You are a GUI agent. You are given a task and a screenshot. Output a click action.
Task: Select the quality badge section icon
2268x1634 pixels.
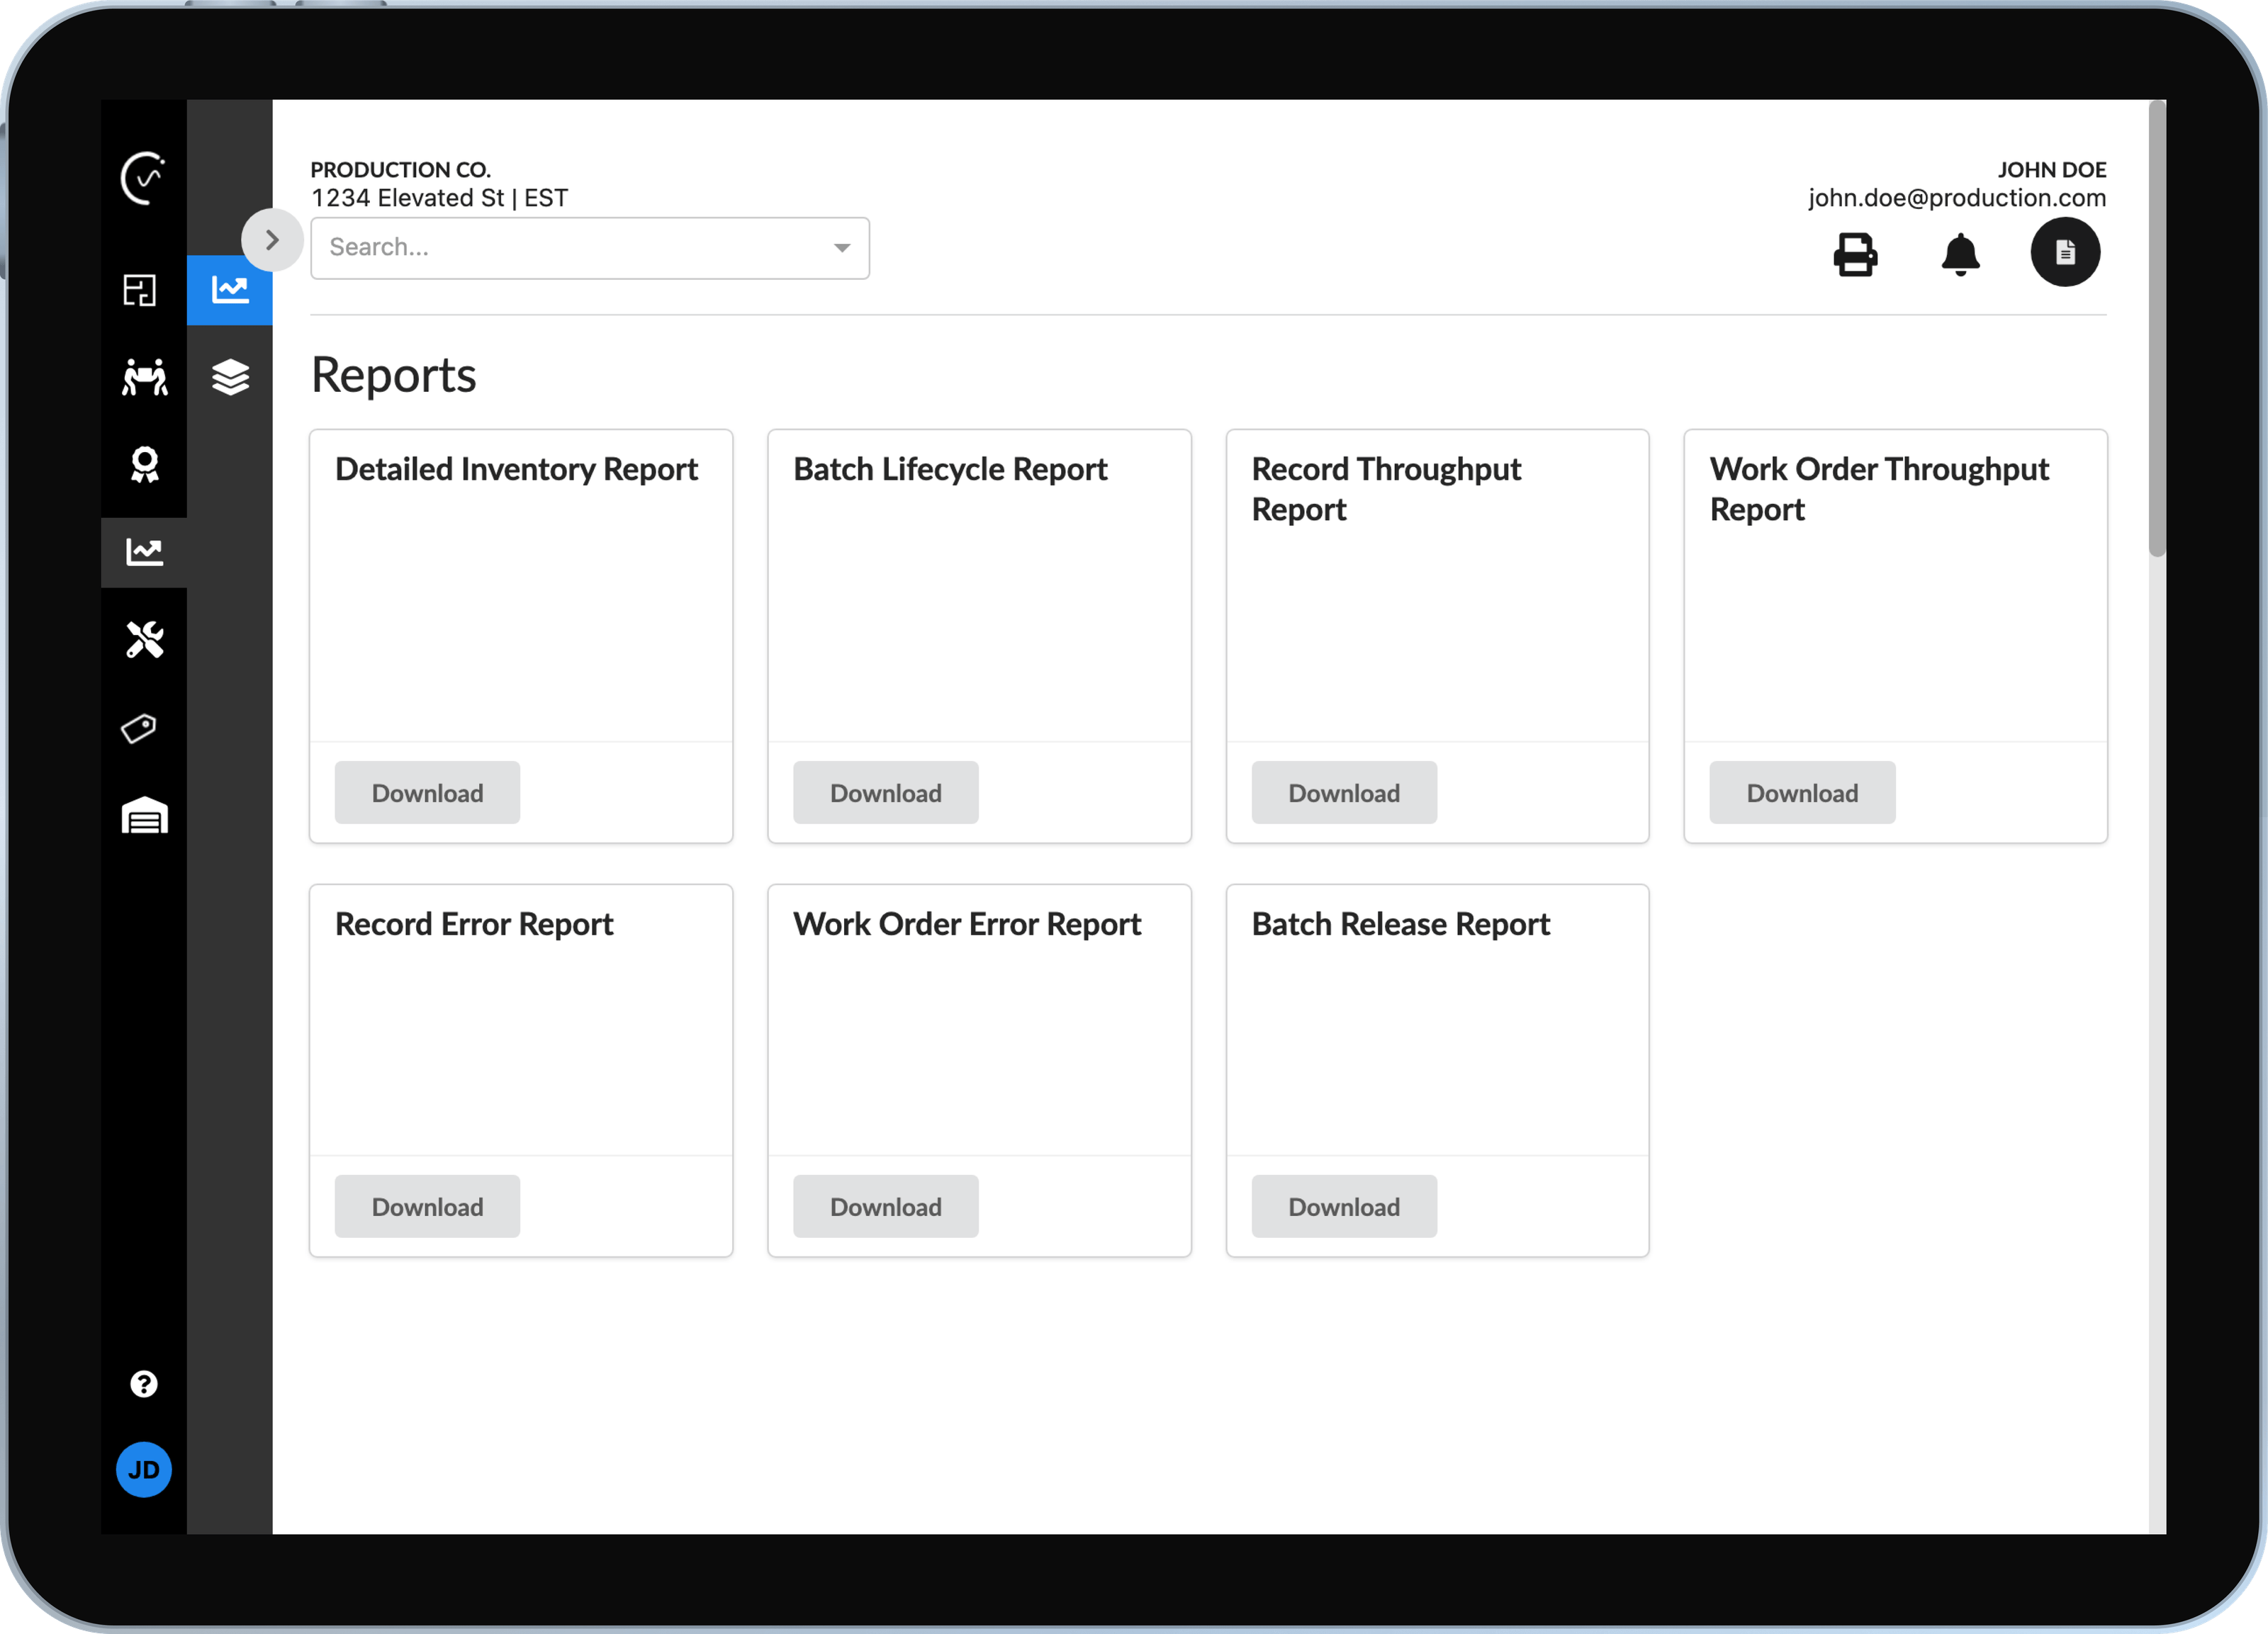(x=144, y=463)
